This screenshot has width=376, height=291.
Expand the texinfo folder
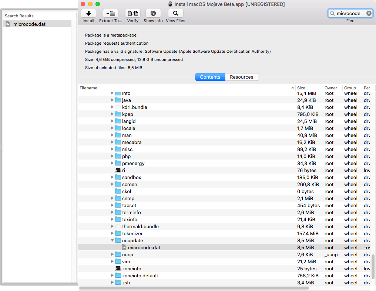112,219
